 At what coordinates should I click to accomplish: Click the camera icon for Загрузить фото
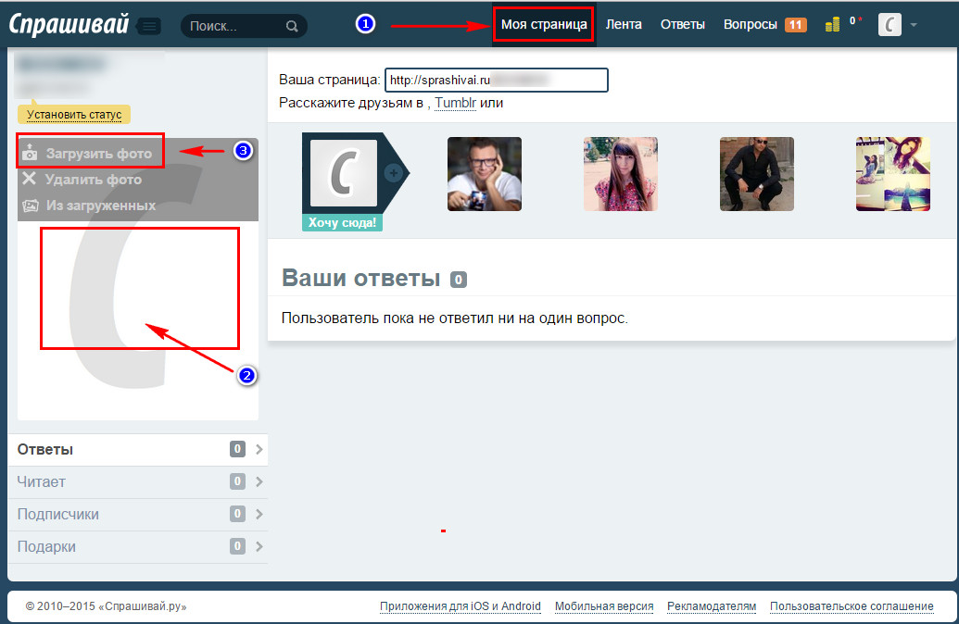tap(29, 153)
